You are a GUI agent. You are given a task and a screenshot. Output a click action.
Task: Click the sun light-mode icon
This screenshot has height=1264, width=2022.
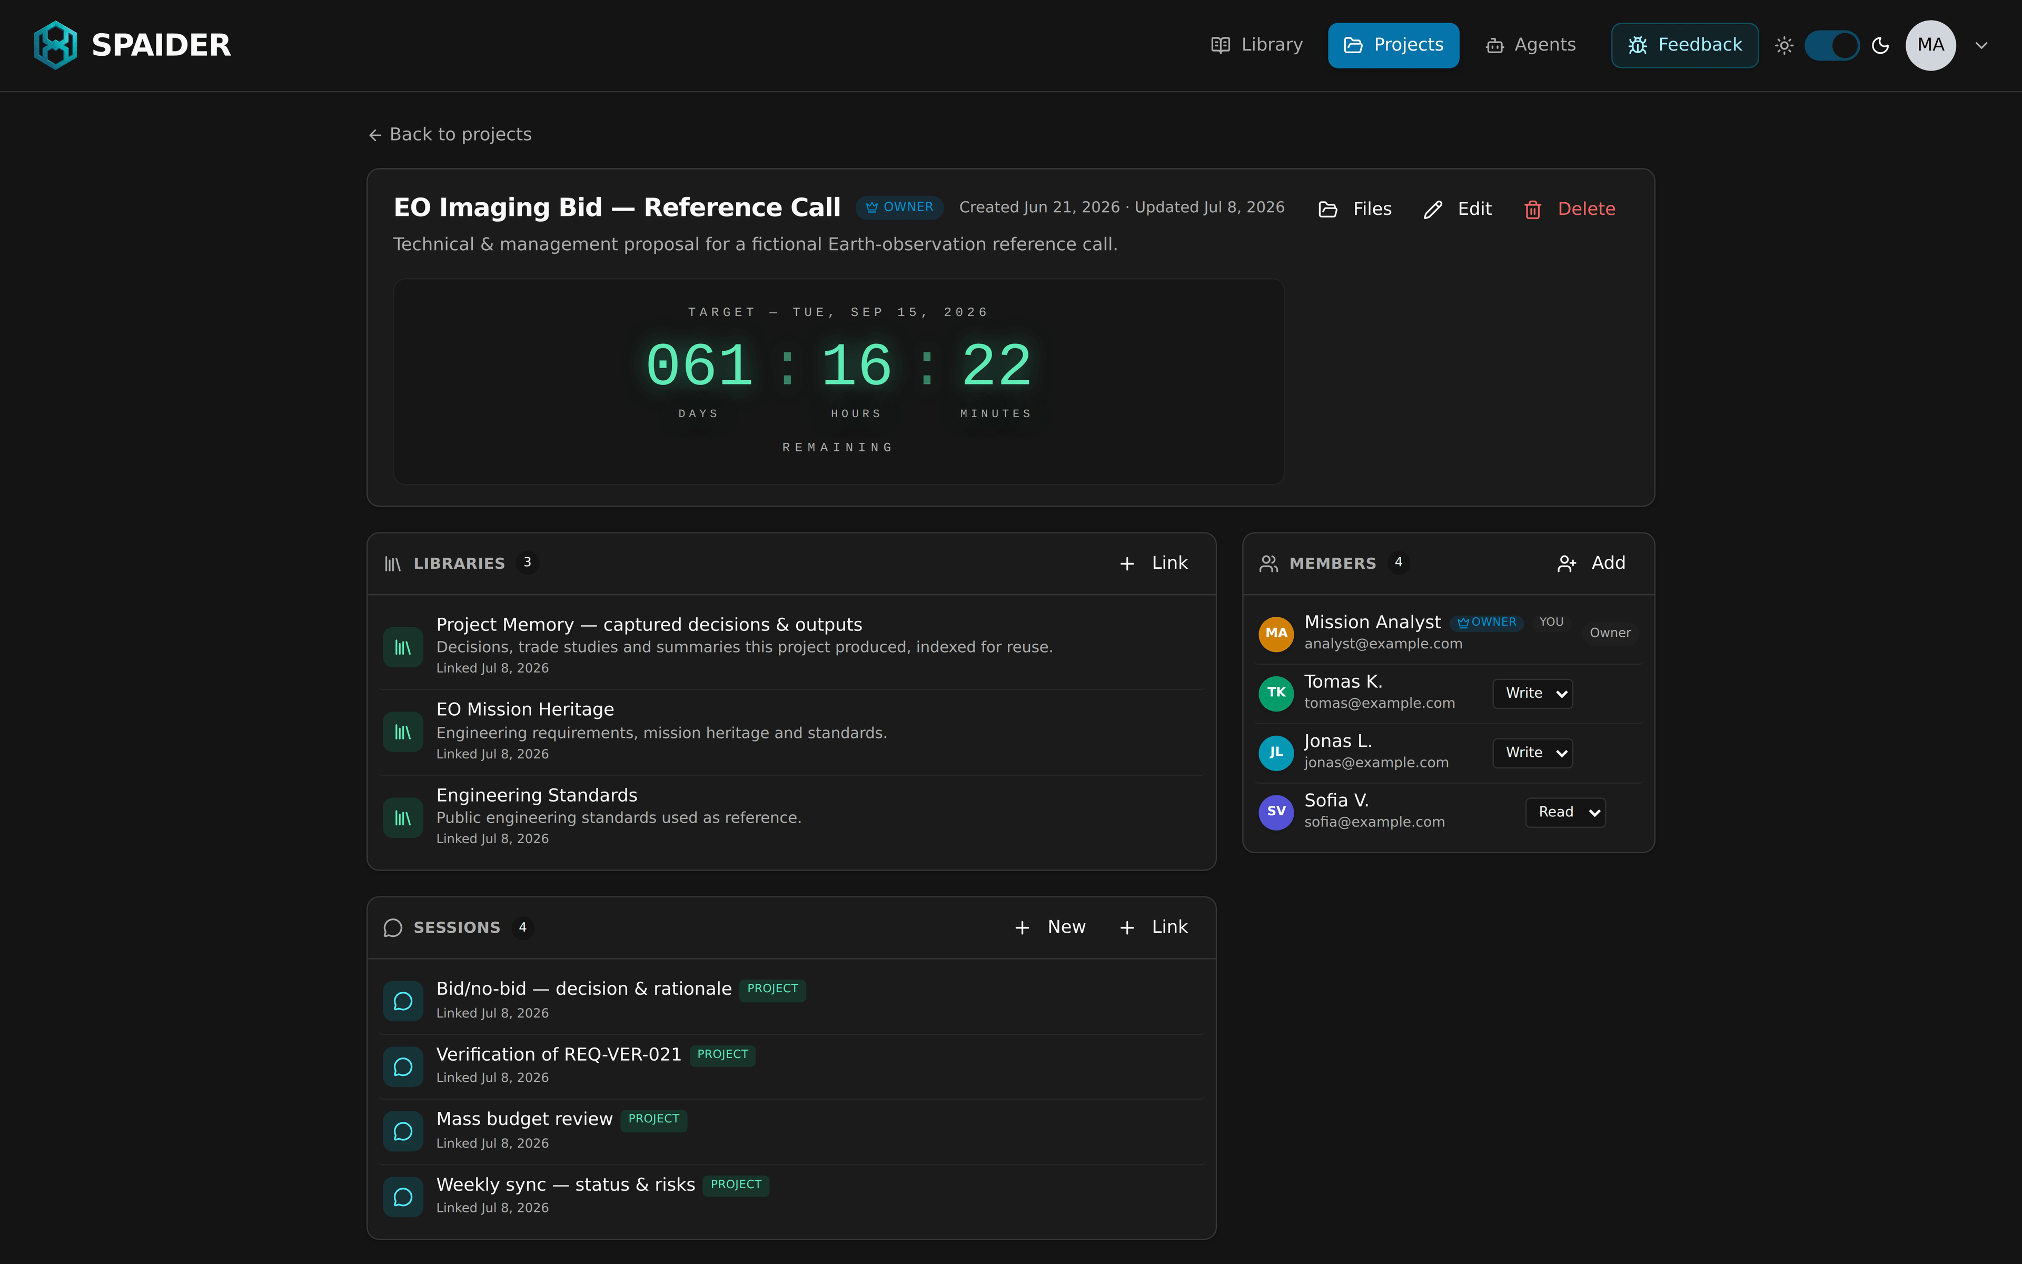[x=1784, y=45]
